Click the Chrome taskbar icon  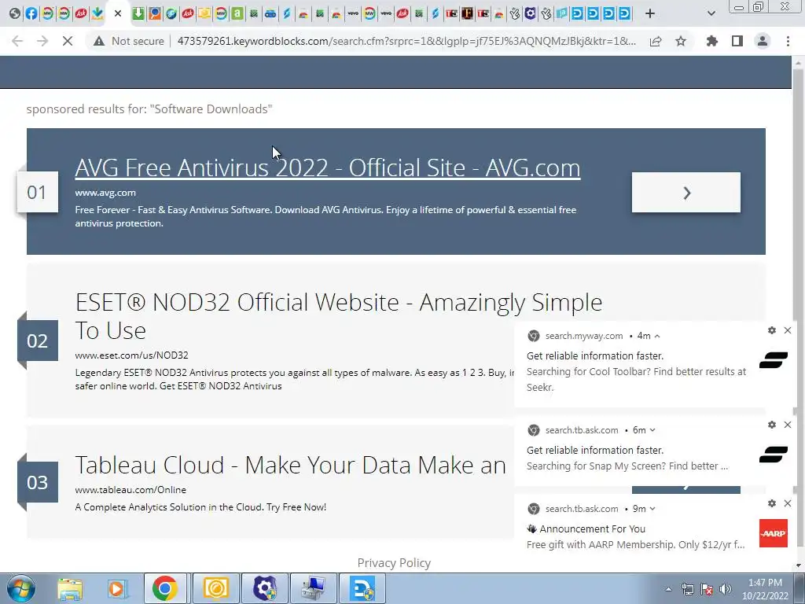pyautogui.click(x=165, y=588)
